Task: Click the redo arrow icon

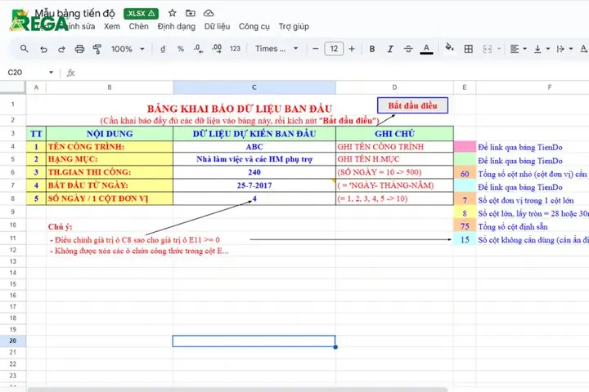Action: tap(61, 49)
